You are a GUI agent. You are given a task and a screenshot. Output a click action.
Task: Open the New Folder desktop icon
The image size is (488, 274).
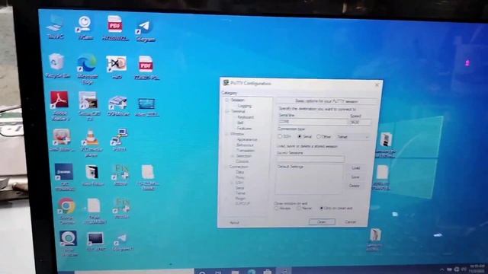(92, 175)
